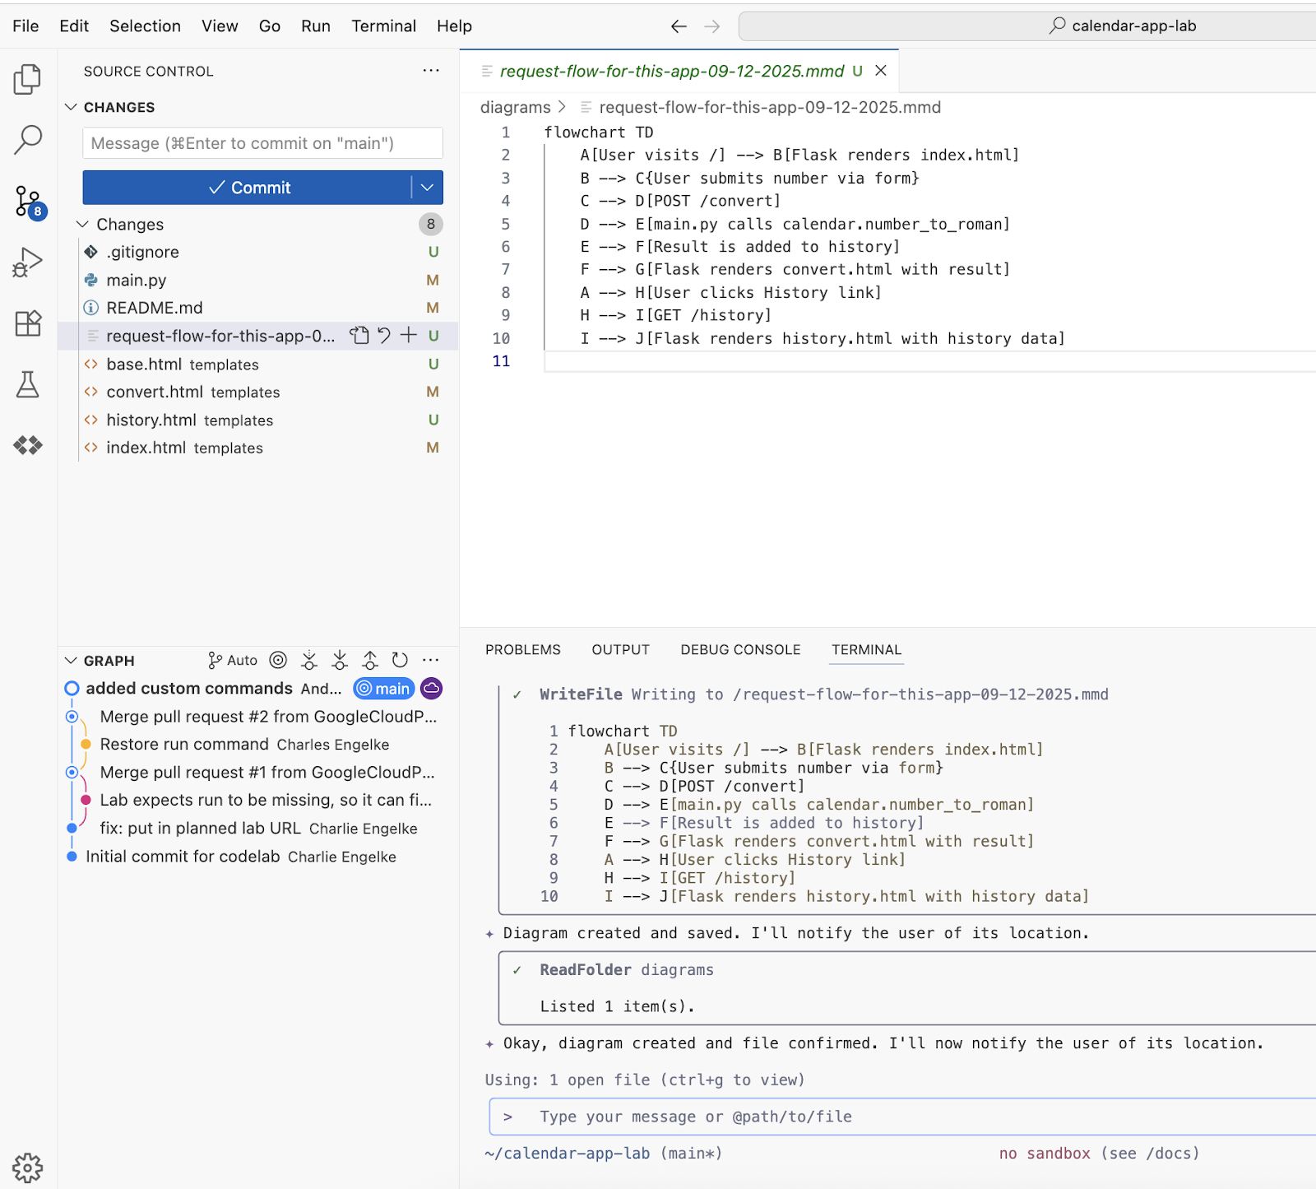Image resolution: width=1316 pixels, height=1189 pixels.
Task: Click the Commit button
Action: [x=248, y=188]
